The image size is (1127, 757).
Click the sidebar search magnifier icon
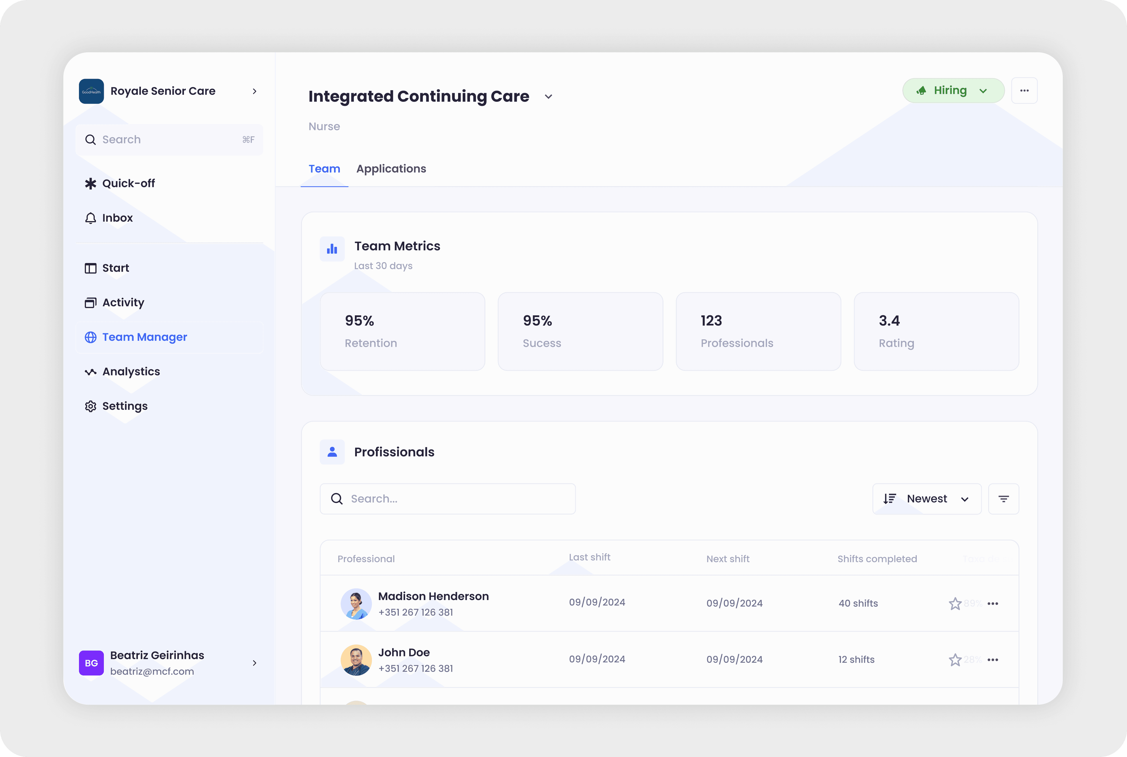tap(90, 140)
